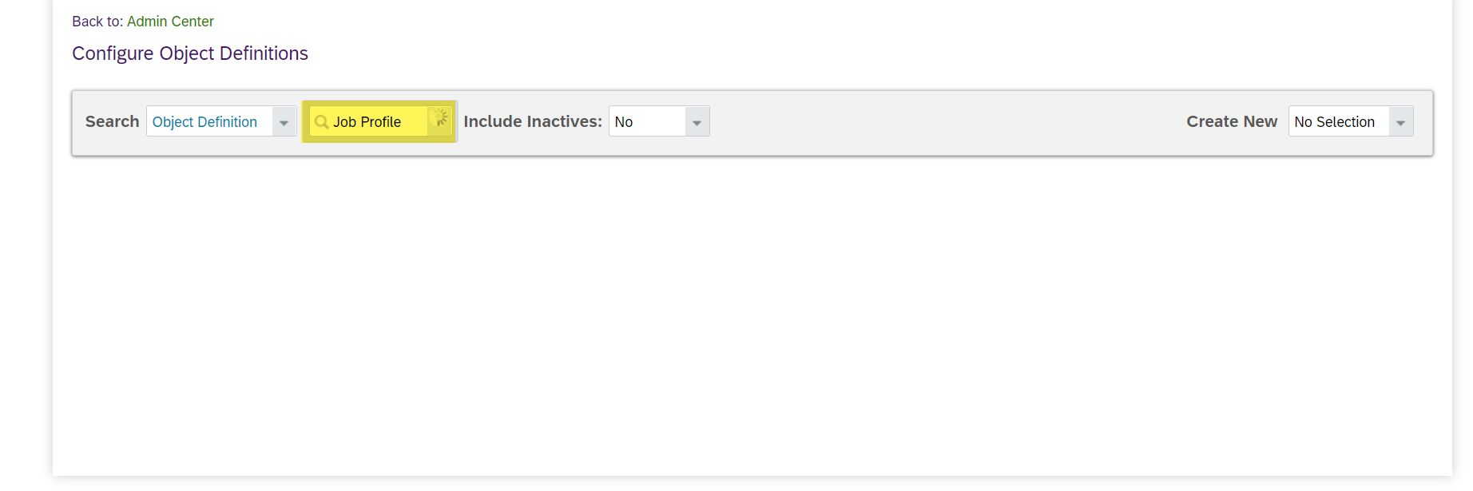Click the yellow highlight border around search box
The image size is (1473, 491).
[x=379, y=103]
